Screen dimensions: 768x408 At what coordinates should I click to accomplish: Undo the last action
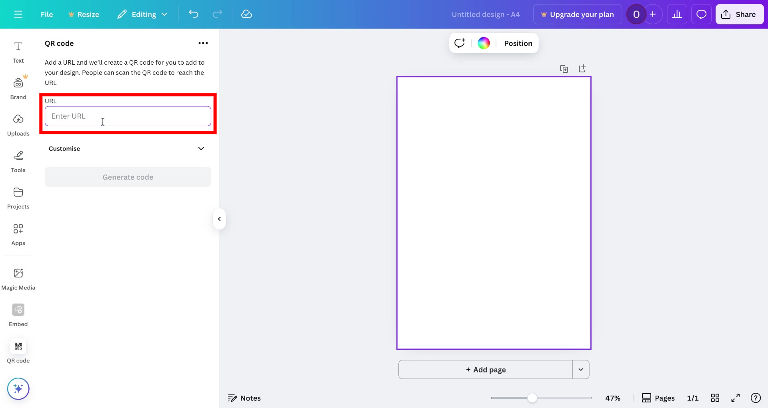point(194,14)
